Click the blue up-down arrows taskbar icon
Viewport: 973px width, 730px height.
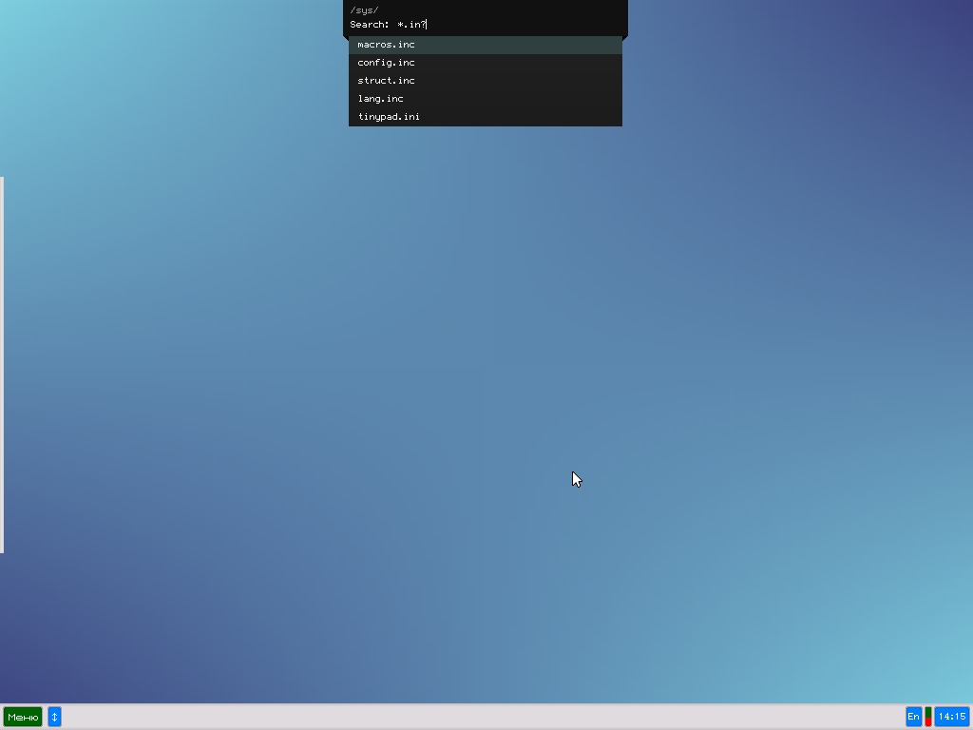(54, 717)
